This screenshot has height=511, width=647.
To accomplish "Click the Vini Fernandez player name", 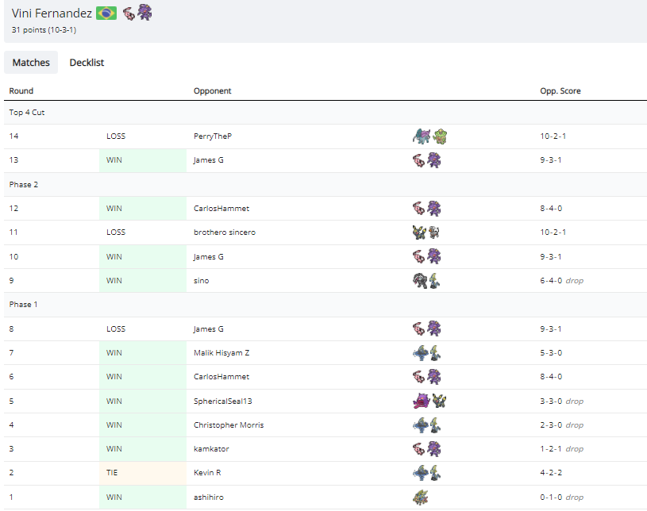I will (52, 13).
